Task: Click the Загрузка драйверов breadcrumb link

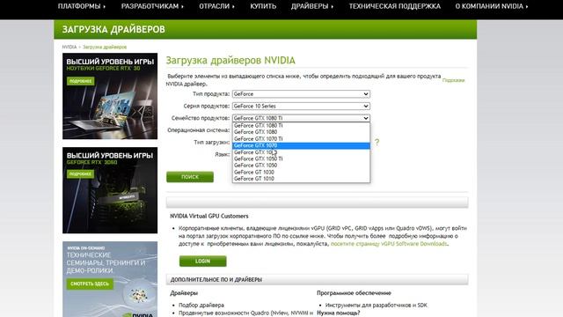Action: coord(105,47)
